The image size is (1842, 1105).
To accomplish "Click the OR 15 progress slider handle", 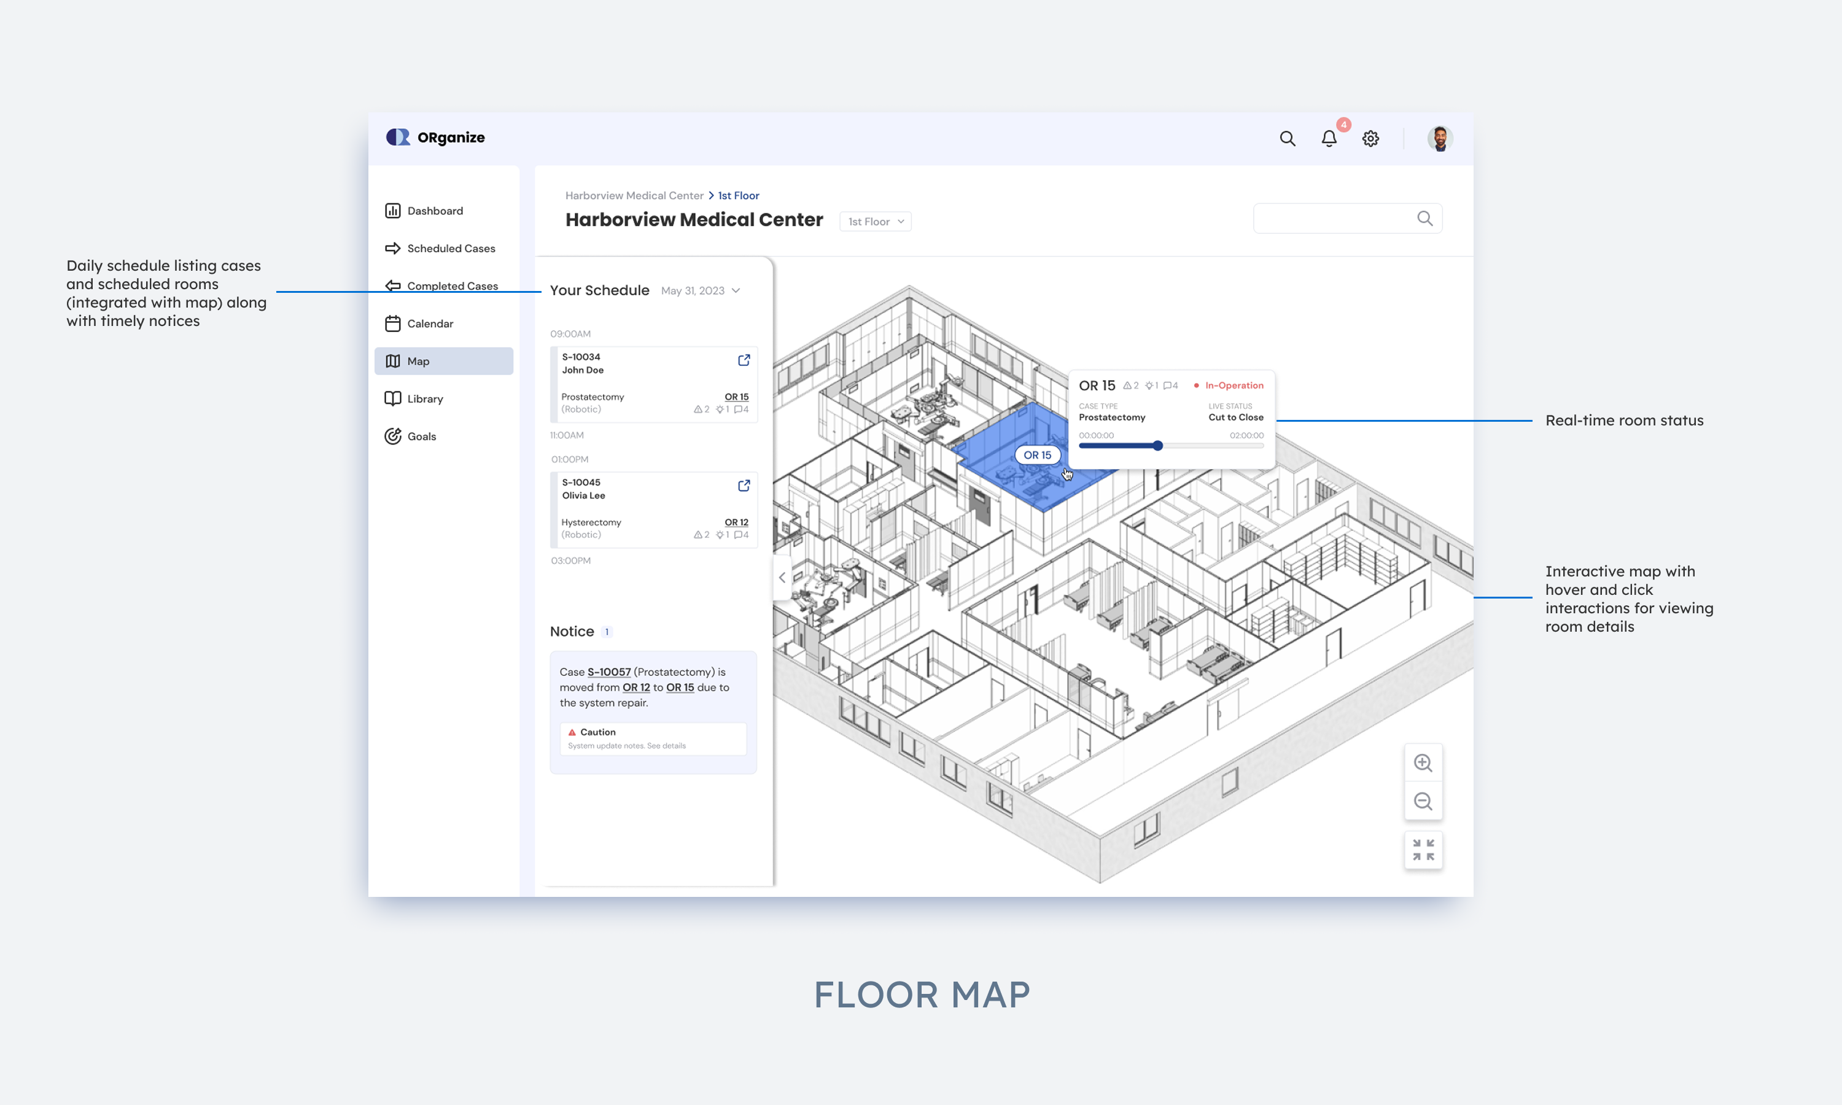I will (x=1158, y=445).
